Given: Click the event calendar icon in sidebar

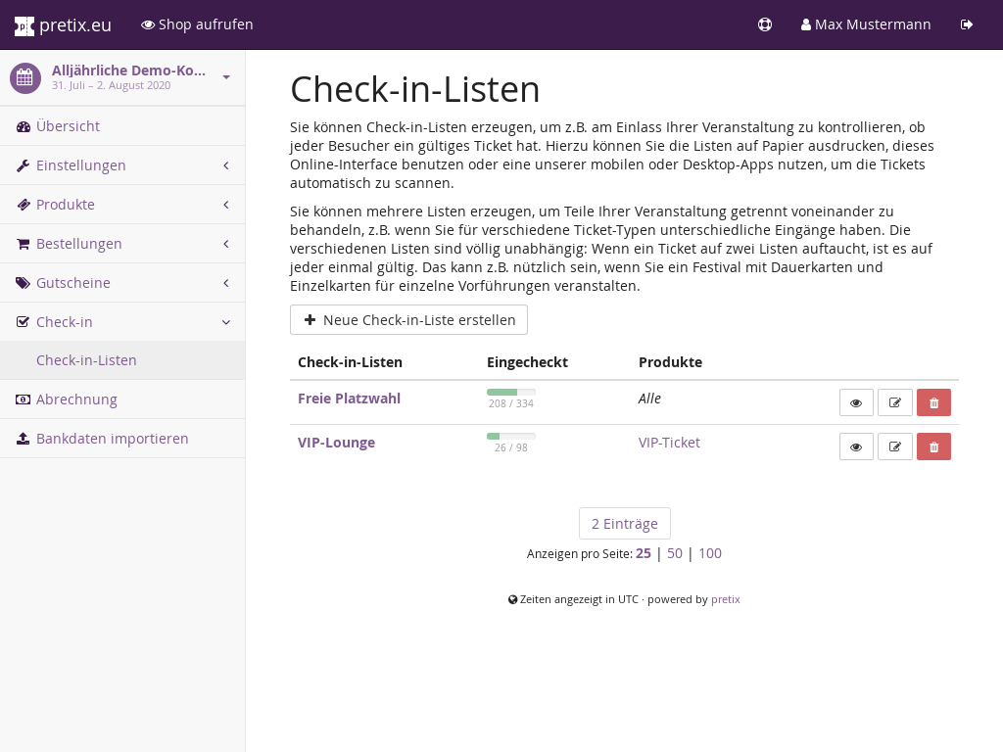Looking at the screenshot, I should click(25, 78).
